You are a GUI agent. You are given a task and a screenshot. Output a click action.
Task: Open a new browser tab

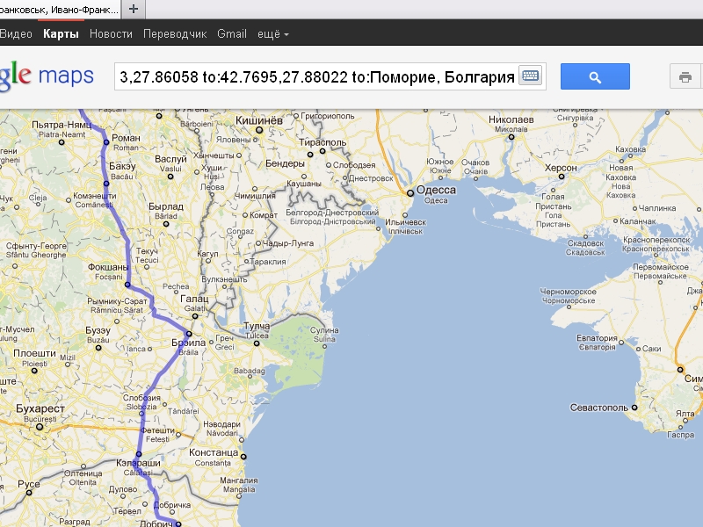(134, 9)
